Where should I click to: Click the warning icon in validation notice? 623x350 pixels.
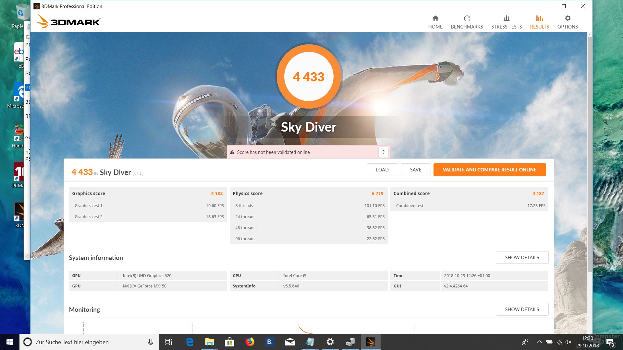(x=232, y=152)
